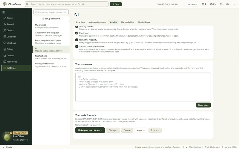
Task: Click the AI ready status pill
Action: tap(192, 4)
